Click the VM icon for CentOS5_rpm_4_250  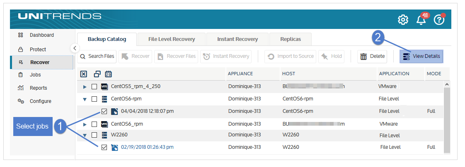click(x=104, y=87)
